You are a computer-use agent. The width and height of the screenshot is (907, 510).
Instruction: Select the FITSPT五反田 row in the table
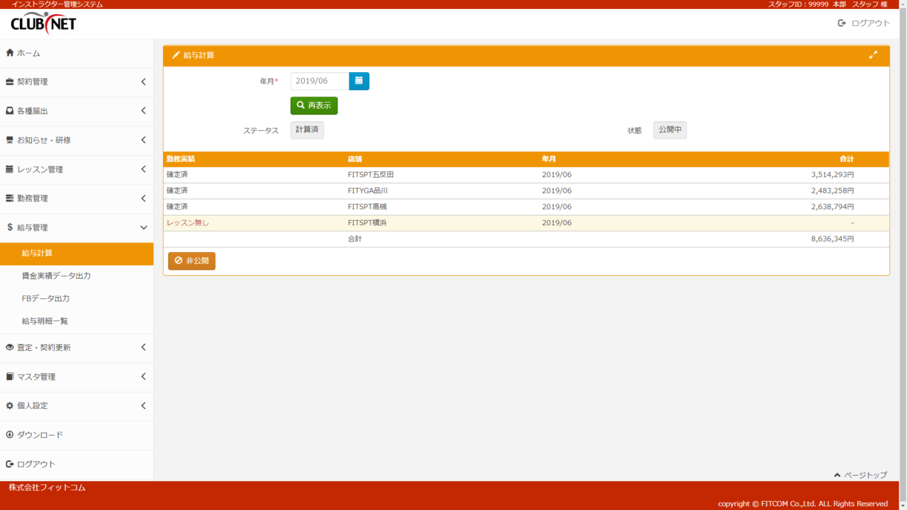(371, 175)
